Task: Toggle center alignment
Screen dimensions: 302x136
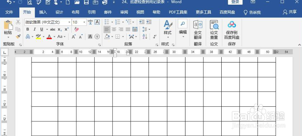Action: pyautogui.click(x=114, y=29)
